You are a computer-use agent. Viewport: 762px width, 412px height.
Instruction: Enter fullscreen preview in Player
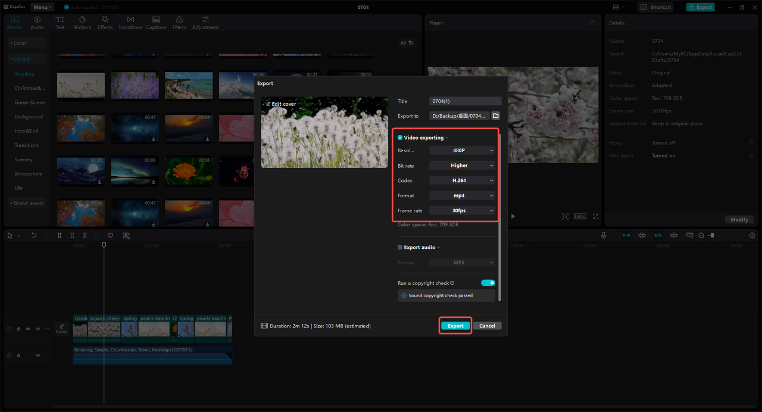[595, 216]
